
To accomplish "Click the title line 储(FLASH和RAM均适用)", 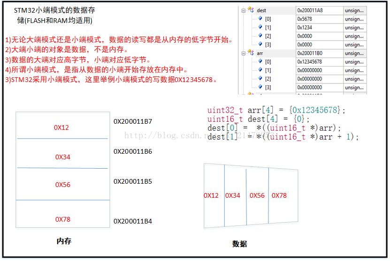I will pyautogui.click(x=55, y=20).
